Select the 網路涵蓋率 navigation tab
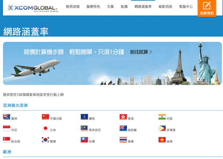223x159 pixels. 143,7
